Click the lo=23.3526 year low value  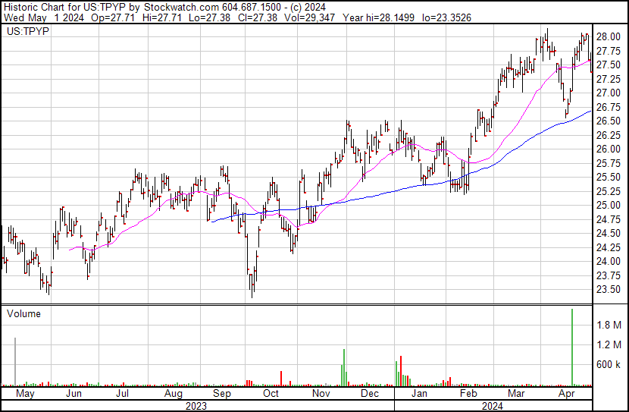446,17
